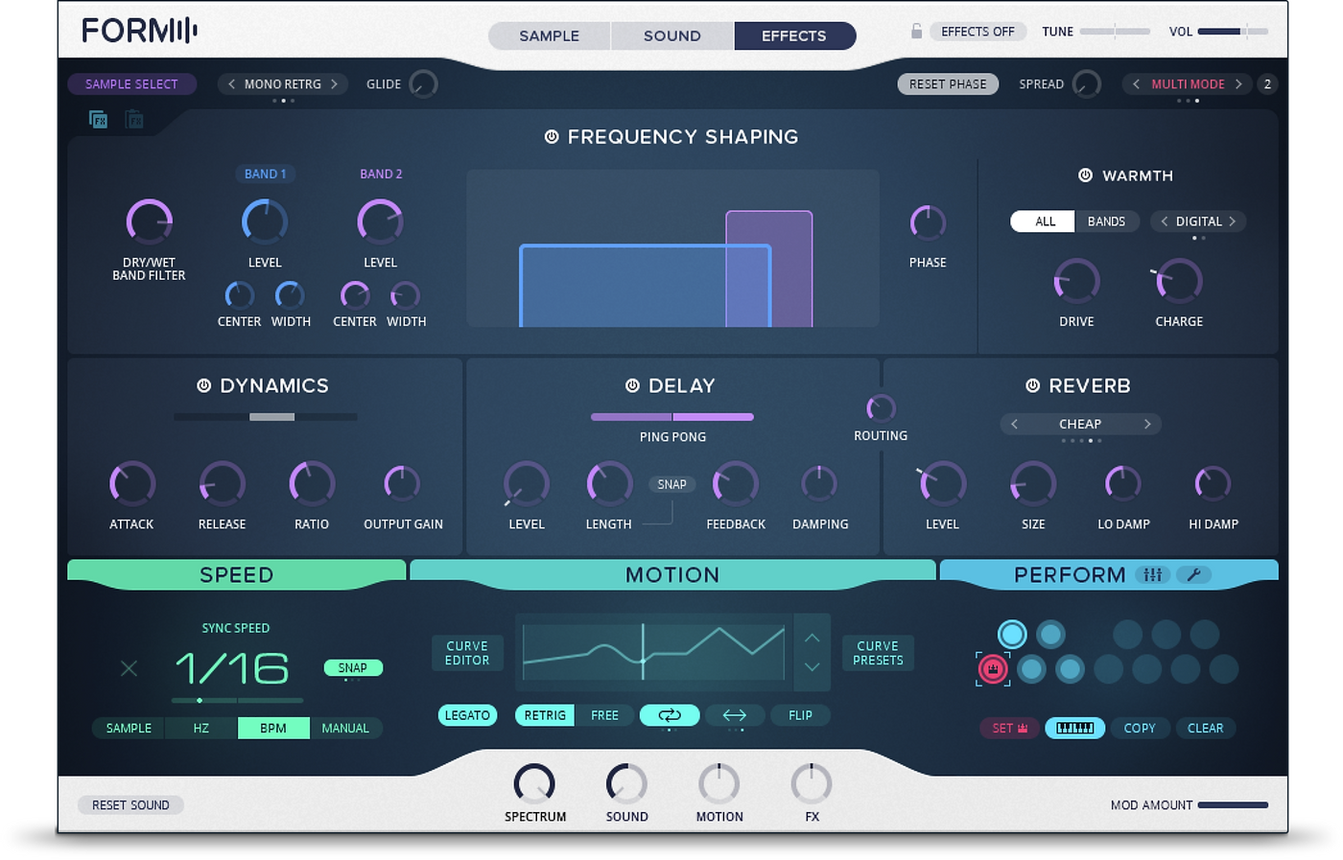The image size is (1343, 860).
Task: Click the Spectrum macro knob
Action: 534,784
